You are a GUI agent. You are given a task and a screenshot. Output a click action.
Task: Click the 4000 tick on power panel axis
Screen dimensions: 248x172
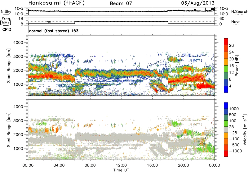click(x=18, y=43)
